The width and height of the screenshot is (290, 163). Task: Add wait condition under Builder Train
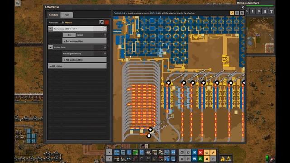click(x=85, y=60)
